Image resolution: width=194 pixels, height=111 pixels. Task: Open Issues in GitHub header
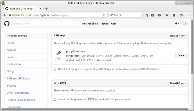(104, 24)
